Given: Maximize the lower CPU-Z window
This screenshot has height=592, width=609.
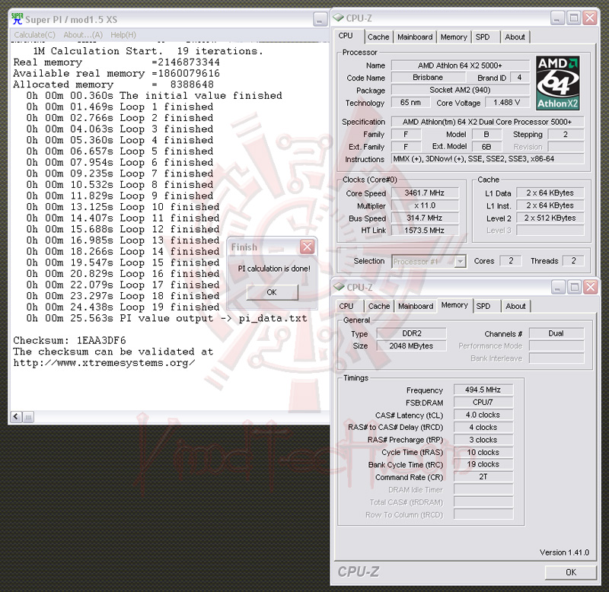Looking at the screenshot, I should (575, 288).
